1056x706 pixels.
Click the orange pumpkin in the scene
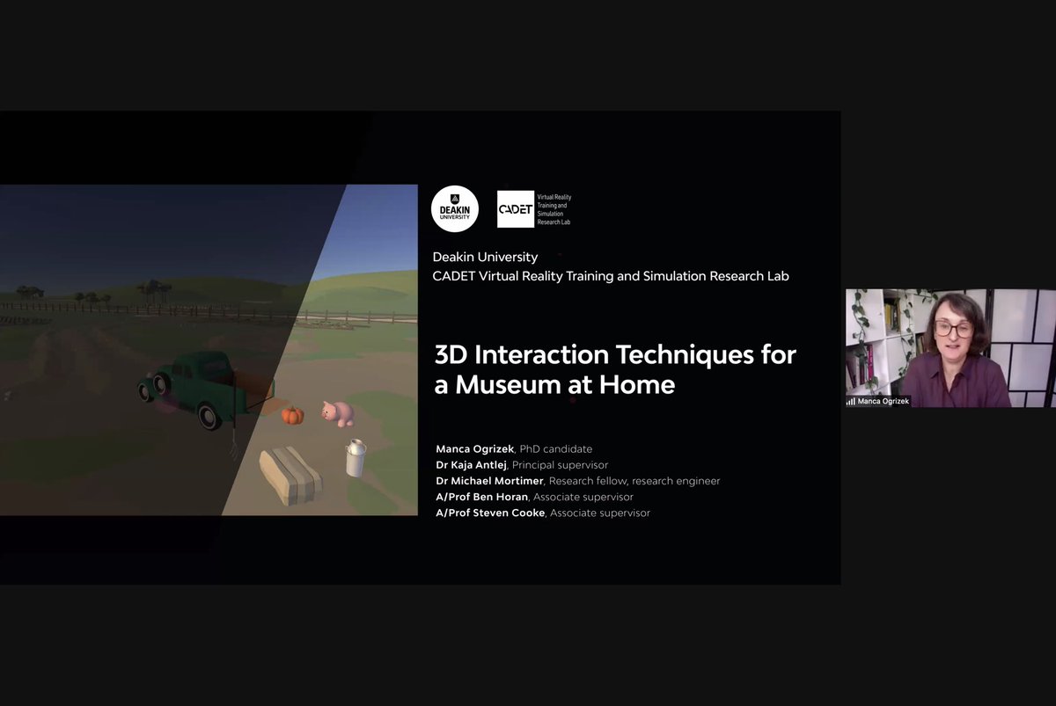pos(292,415)
